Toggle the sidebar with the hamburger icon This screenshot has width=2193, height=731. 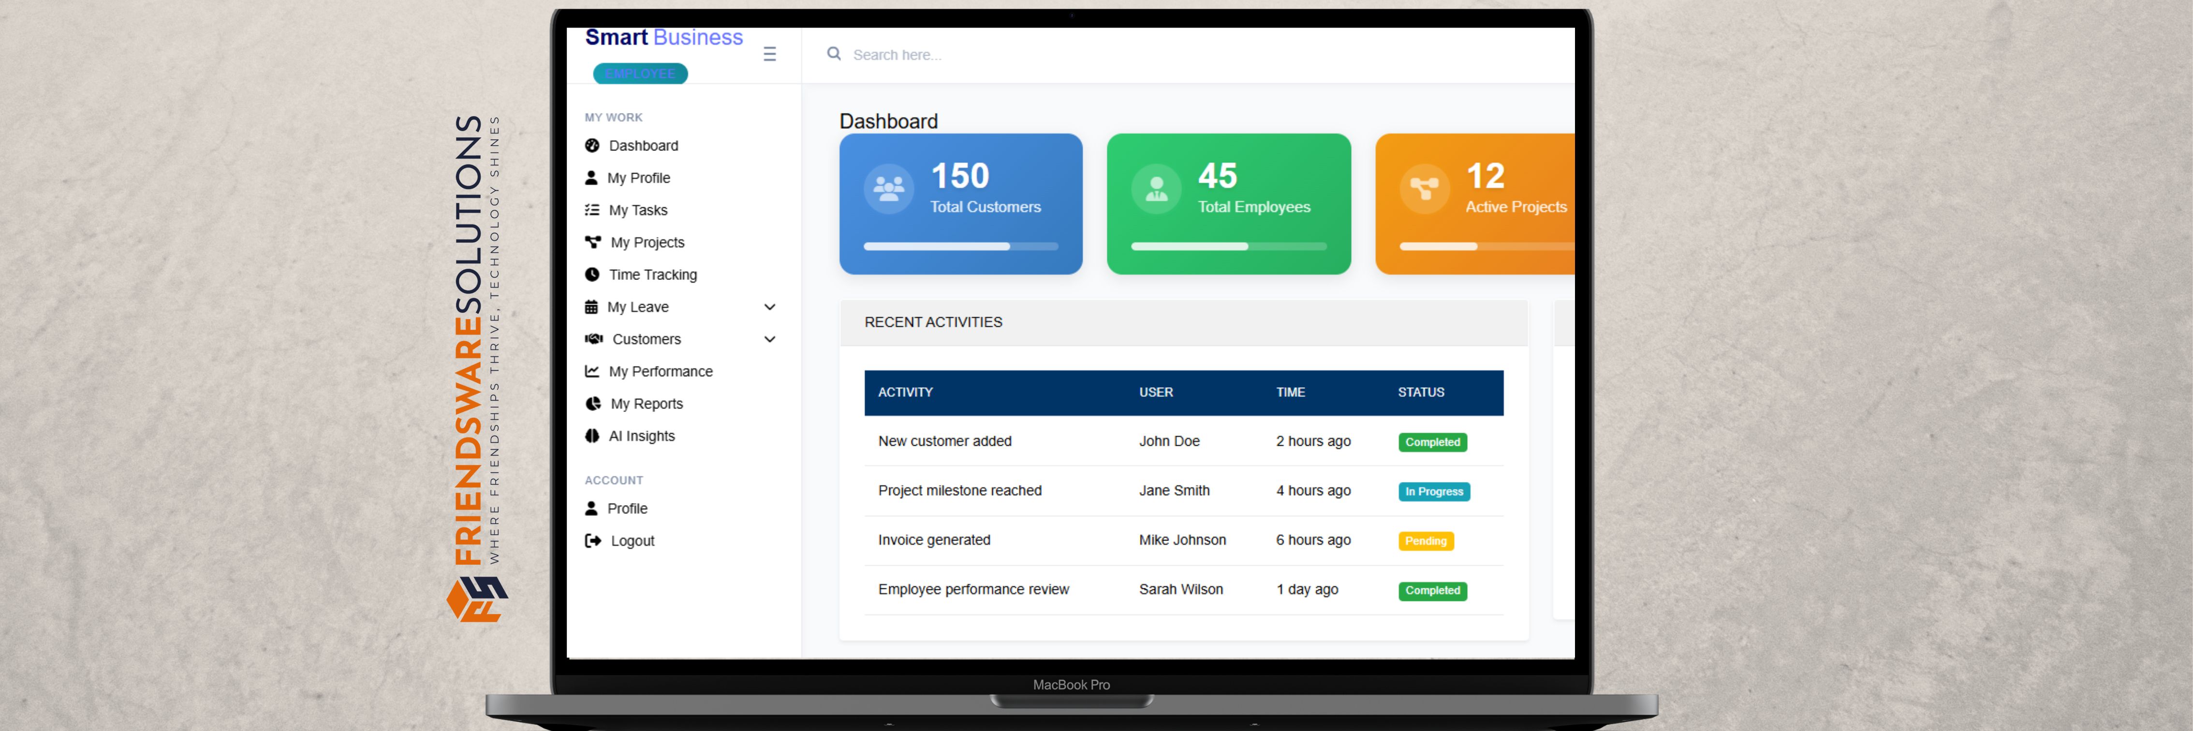tap(769, 54)
